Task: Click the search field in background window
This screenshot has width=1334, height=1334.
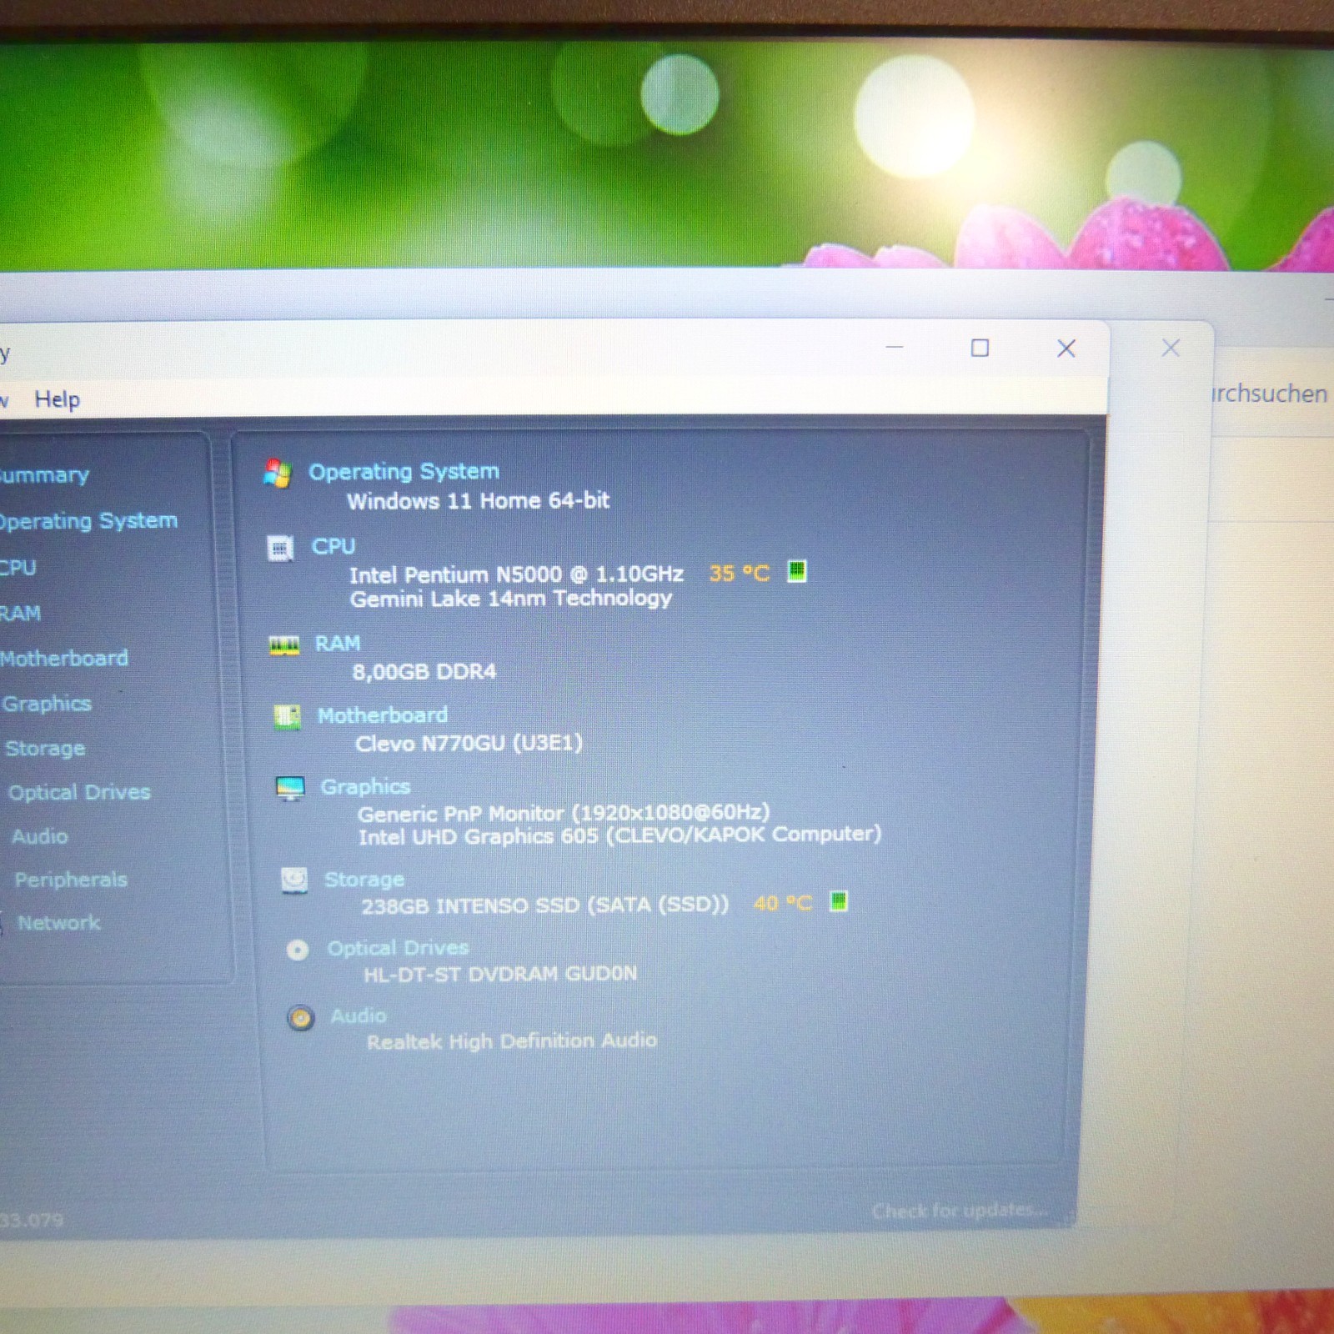Action: (1271, 394)
